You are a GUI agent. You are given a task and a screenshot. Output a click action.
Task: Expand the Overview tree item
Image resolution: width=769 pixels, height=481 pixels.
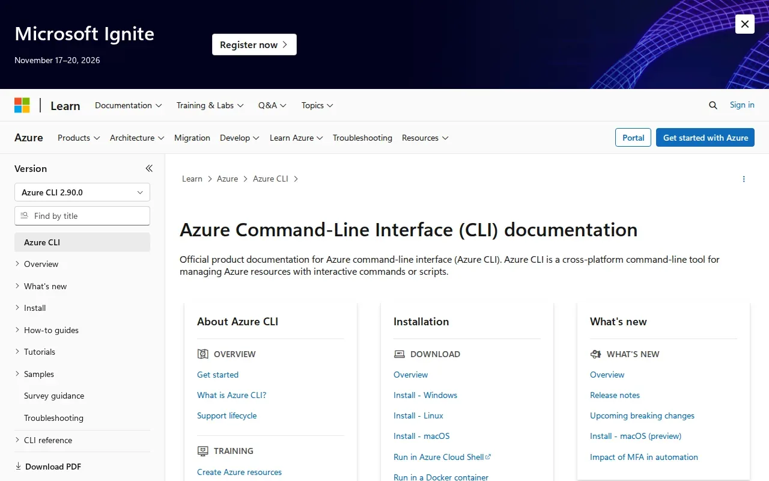(x=82, y=264)
